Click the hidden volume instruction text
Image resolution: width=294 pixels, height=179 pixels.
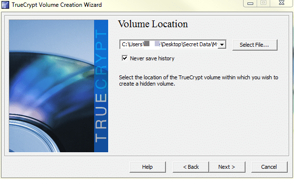pos(198,80)
